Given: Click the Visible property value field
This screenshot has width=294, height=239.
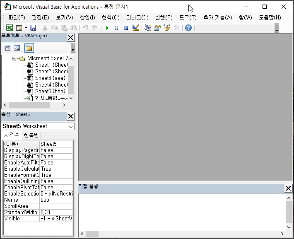Looking at the screenshot, I should pos(56,218).
